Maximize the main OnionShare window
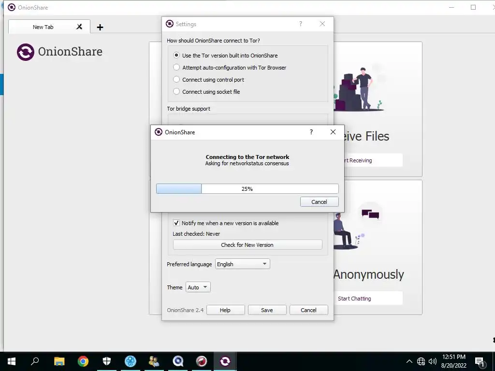 (473, 7)
